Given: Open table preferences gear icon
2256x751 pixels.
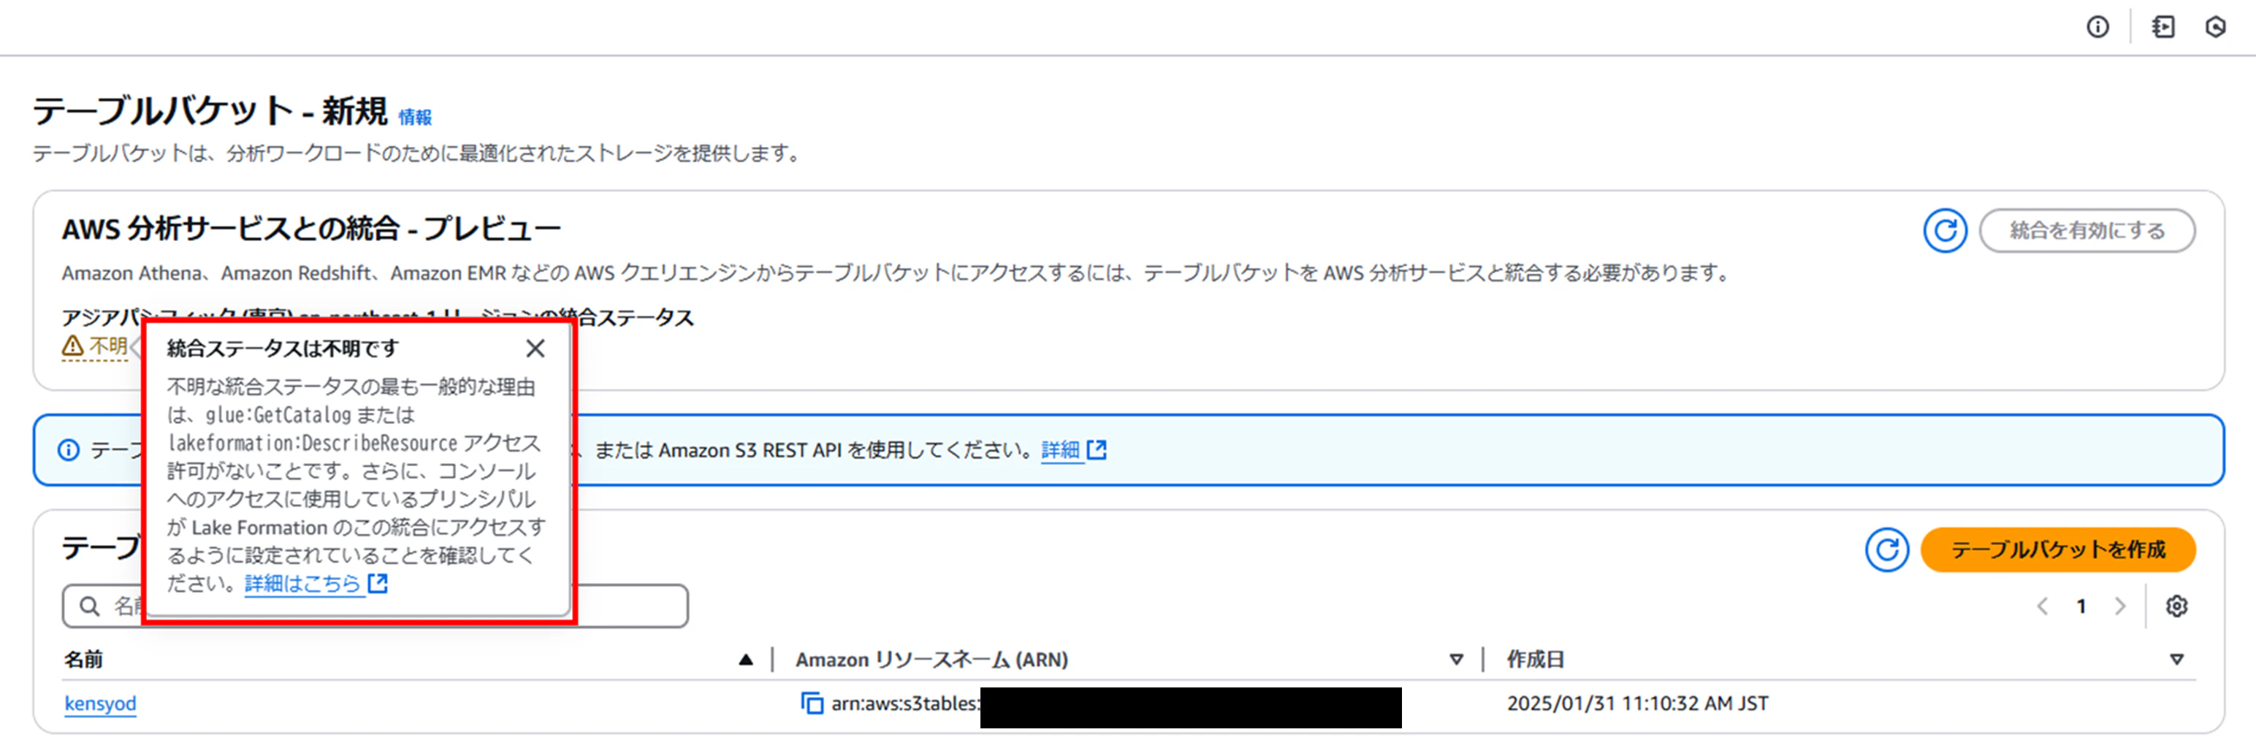Looking at the screenshot, I should [x=2176, y=606].
